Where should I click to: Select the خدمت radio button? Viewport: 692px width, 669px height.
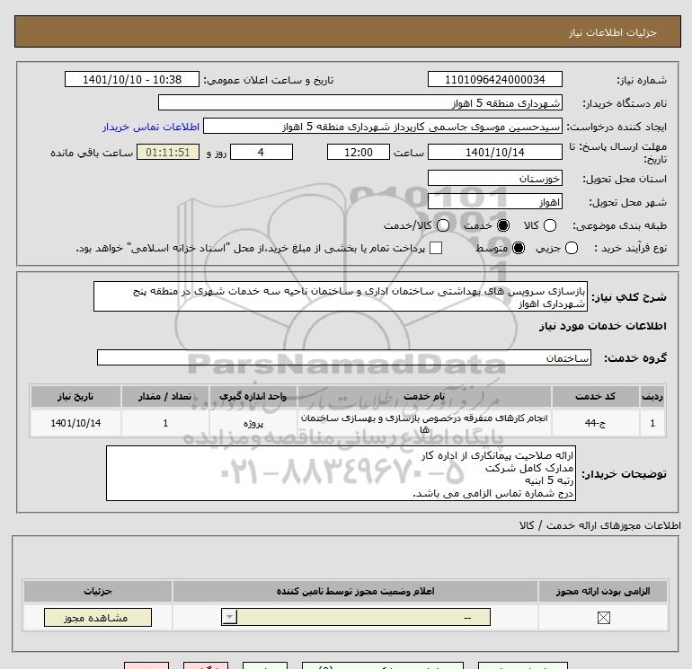pos(502,225)
